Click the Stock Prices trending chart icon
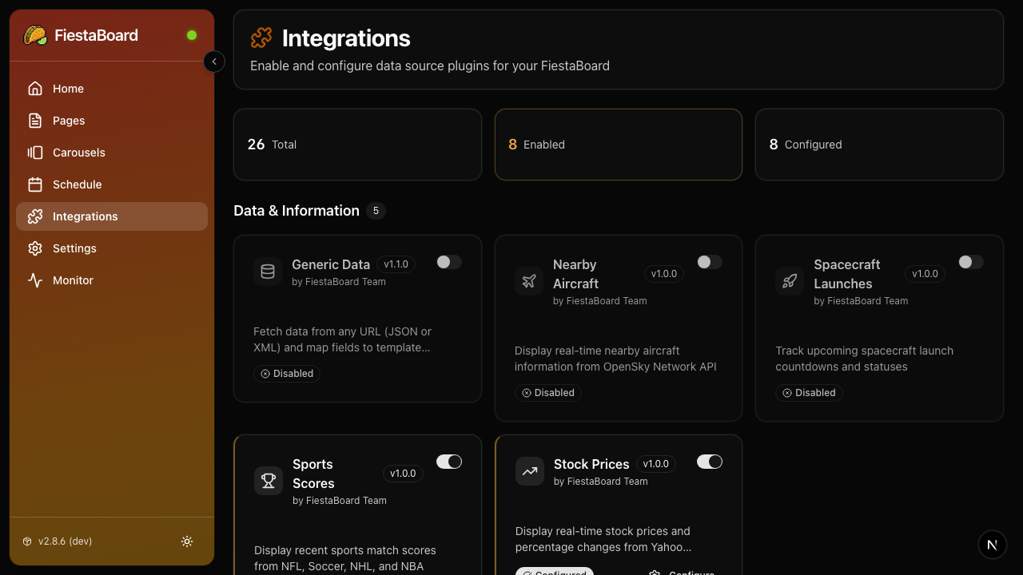Screen dimensions: 1023x575 (x=530, y=471)
